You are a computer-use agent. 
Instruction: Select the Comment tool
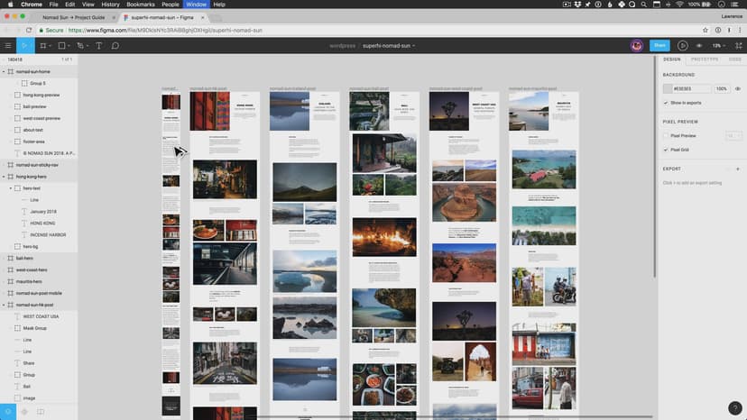click(x=115, y=45)
